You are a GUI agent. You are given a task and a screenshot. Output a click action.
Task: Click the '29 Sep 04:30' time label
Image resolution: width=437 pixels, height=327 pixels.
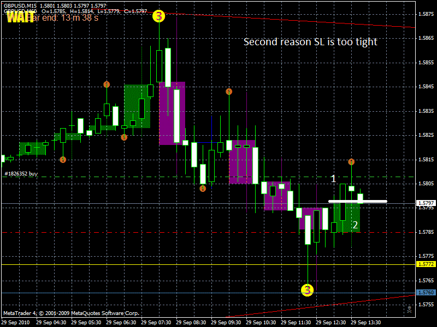pos(51,323)
